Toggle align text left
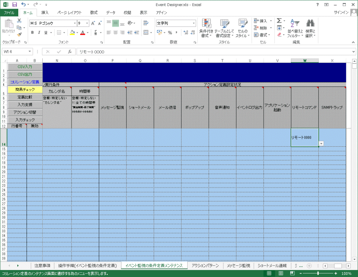Screen dimensions: 358x277 (109, 33)
